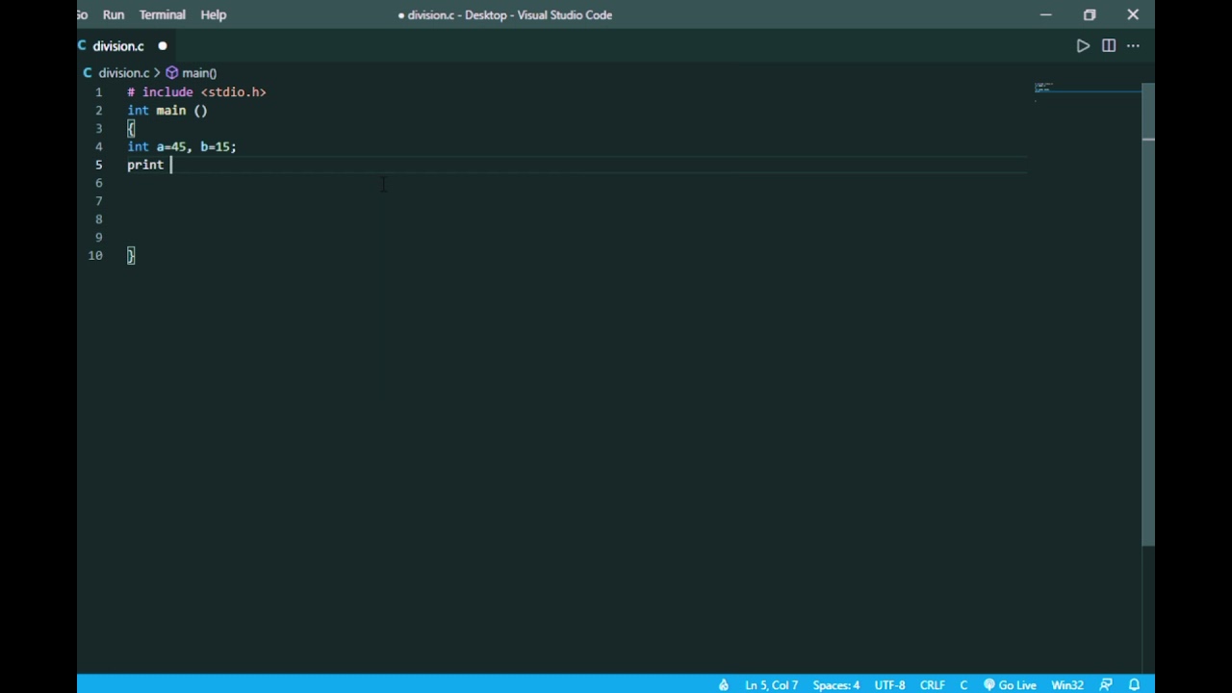Click line number 10 in gutter
The height and width of the screenshot is (693, 1232).
click(95, 256)
